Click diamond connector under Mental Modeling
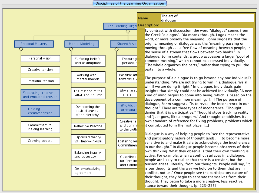 pyautogui.click(x=71, y=49)
